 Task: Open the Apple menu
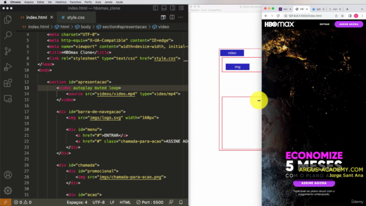[x=5, y=2]
